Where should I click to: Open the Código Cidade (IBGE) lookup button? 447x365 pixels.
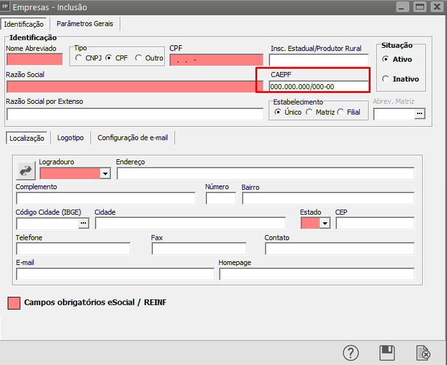(83, 223)
